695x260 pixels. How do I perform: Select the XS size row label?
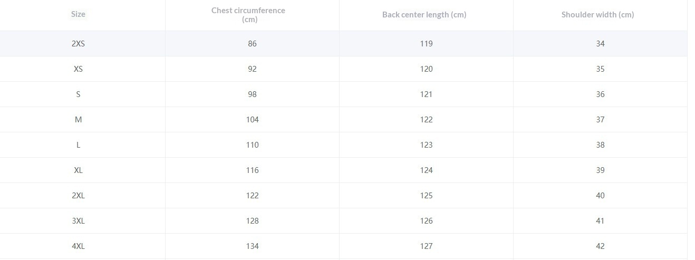tap(78, 69)
